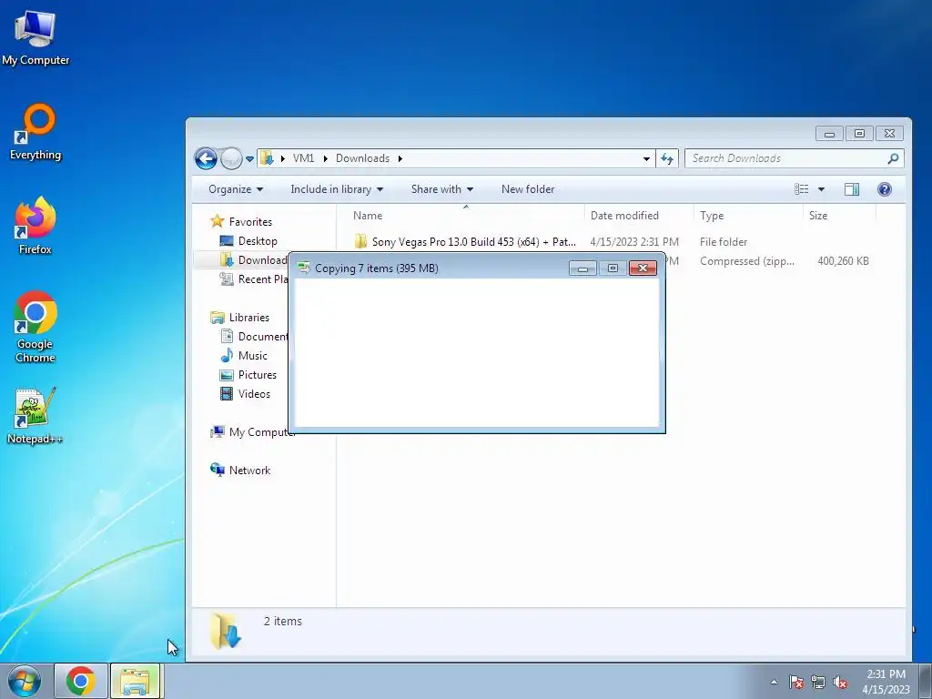Sort by Date modified column
Screen dimensions: 932x699
[x=639, y=216]
